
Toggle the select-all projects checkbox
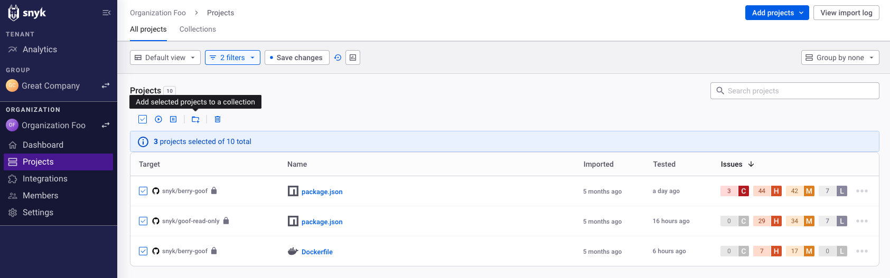coord(143,119)
